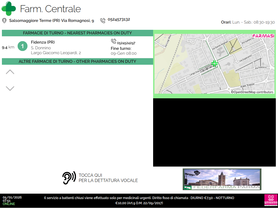Click the Federfarma Parma banner image
This screenshot has height=208, width=278.
point(222,179)
